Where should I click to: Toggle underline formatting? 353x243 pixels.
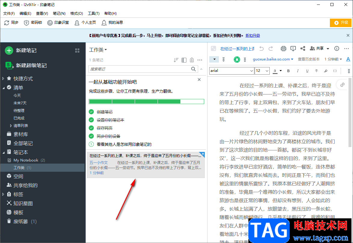pyautogui.click(x=307, y=71)
